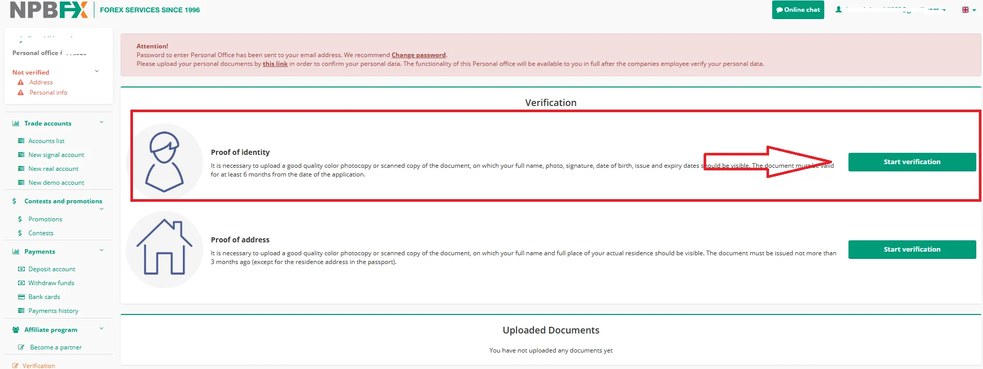Collapse the Payments section chevron
This screenshot has width=983, height=369.
pos(102,251)
